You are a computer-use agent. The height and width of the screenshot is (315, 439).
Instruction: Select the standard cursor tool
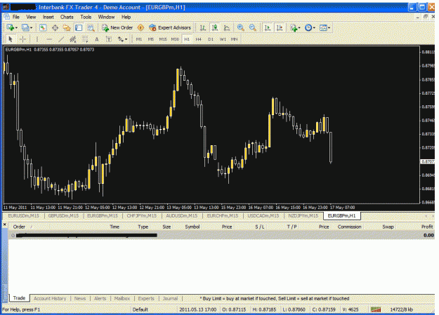pyautogui.click(x=11, y=39)
